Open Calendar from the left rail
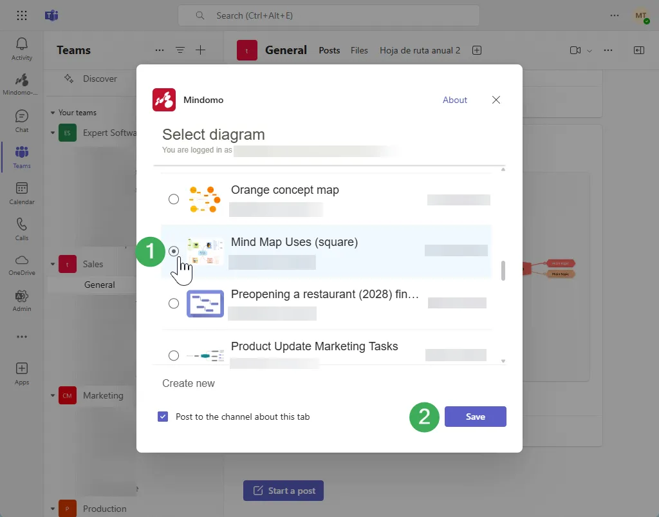This screenshot has width=659, height=517. [x=22, y=193]
